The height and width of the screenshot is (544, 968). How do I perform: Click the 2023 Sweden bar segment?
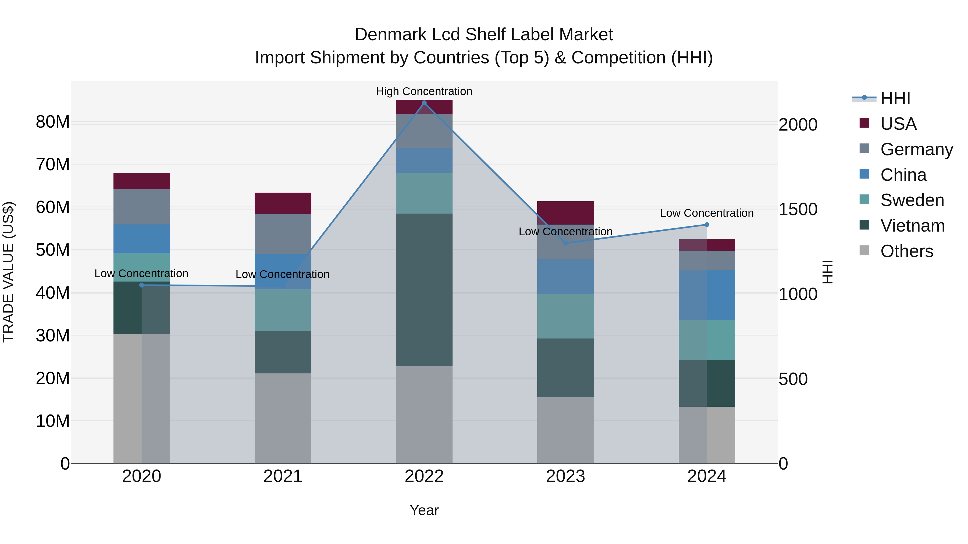pyautogui.click(x=565, y=316)
